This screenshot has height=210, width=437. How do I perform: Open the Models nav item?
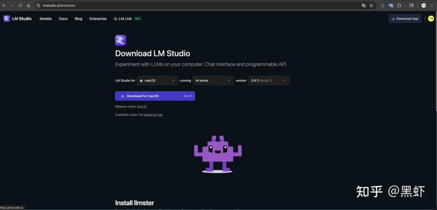[46, 19]
